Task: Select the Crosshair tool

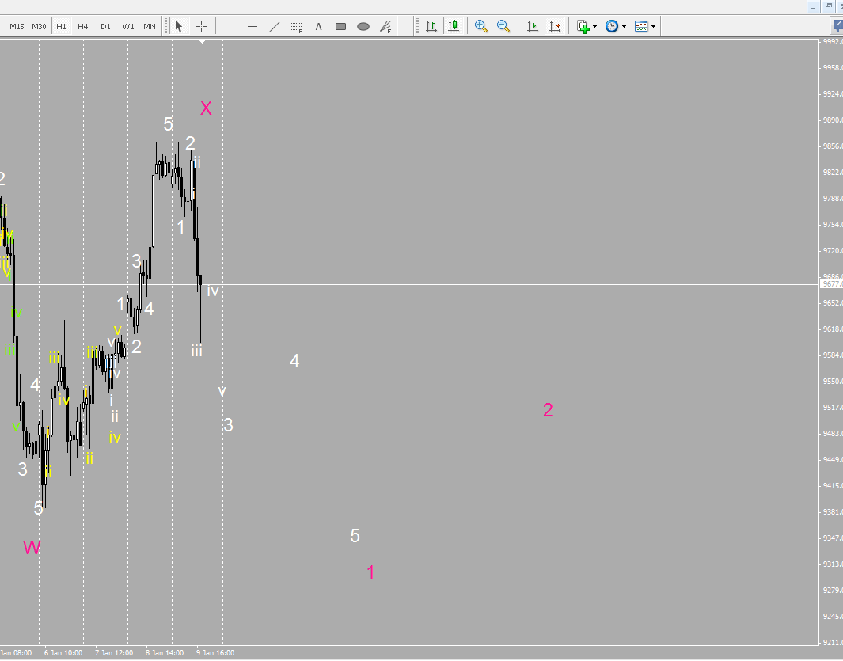Action: click(201, 26)
